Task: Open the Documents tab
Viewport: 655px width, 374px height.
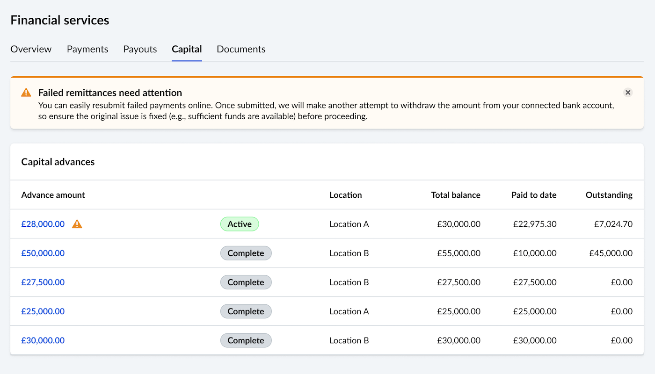Action: (x=241, y=49)
